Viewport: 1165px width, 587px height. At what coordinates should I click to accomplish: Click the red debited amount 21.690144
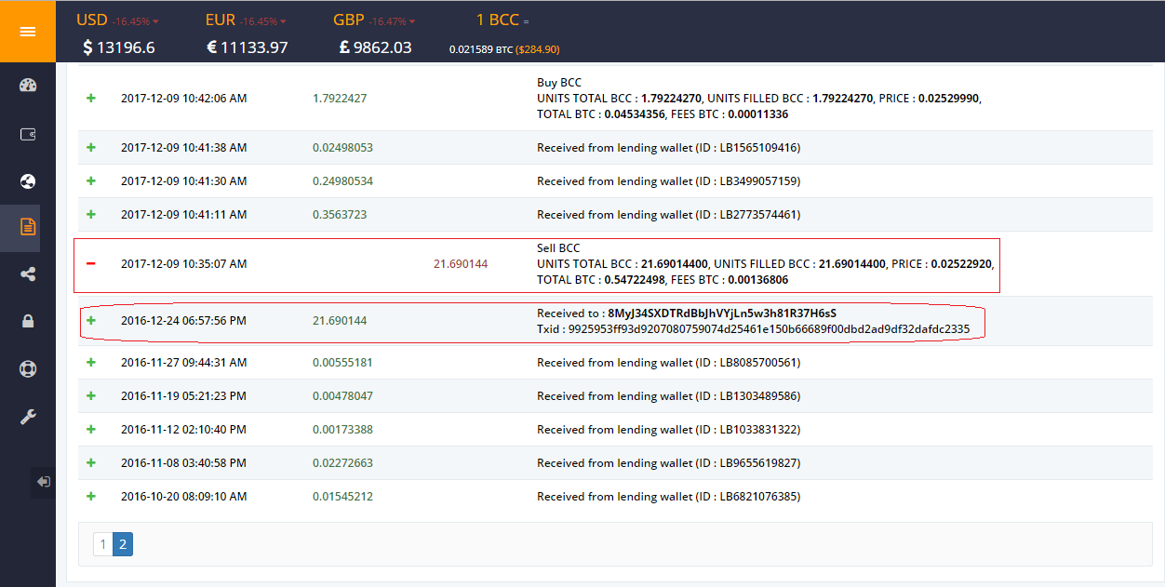click(x=461, y=264)
